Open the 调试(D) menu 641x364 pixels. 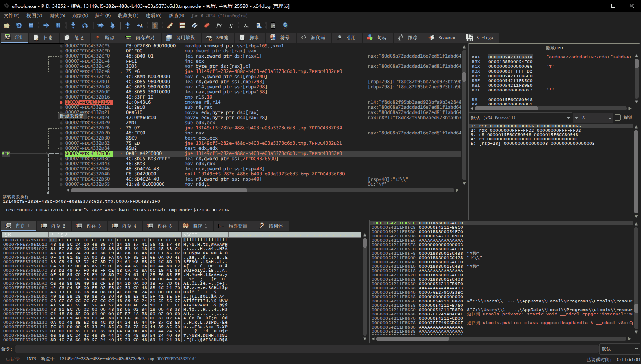tap(57, 16)
